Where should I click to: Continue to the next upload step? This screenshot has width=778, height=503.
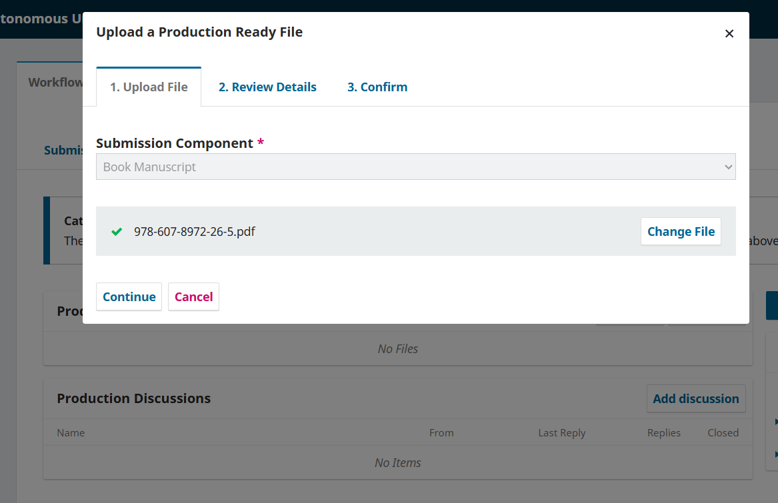click(x=129, y=296)
